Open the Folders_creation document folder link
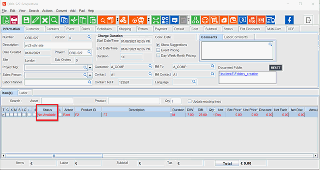Screen dimensions: 320x170 tap(239, 74)
